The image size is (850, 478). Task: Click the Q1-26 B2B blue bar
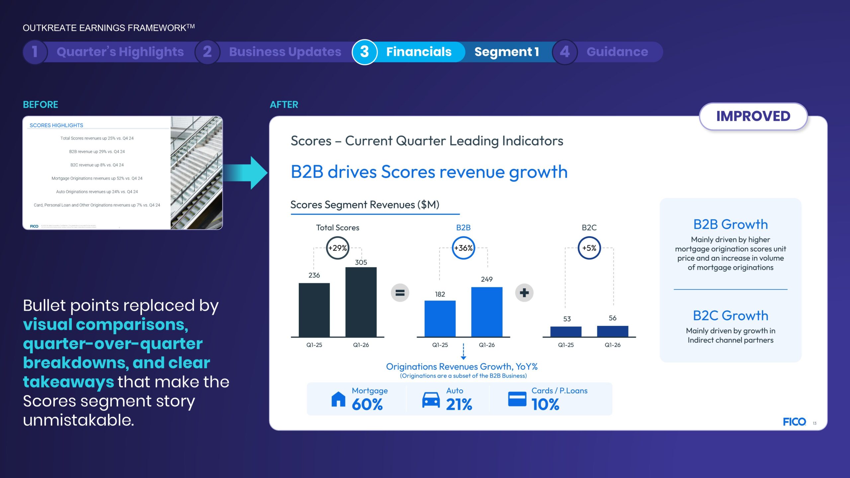487,312
